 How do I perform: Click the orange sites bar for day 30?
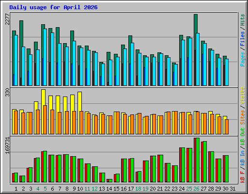click(x=227, y=127)
